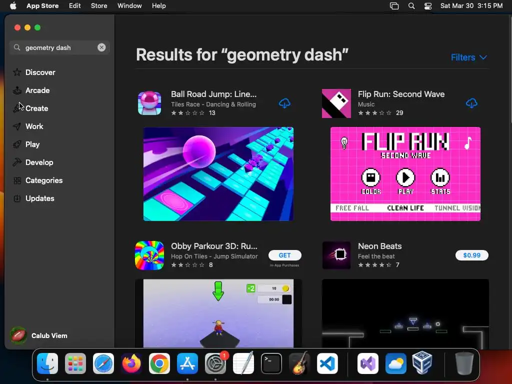Open the Flip Run app icon
Screen dimensions: 512x384
point(336,103)
